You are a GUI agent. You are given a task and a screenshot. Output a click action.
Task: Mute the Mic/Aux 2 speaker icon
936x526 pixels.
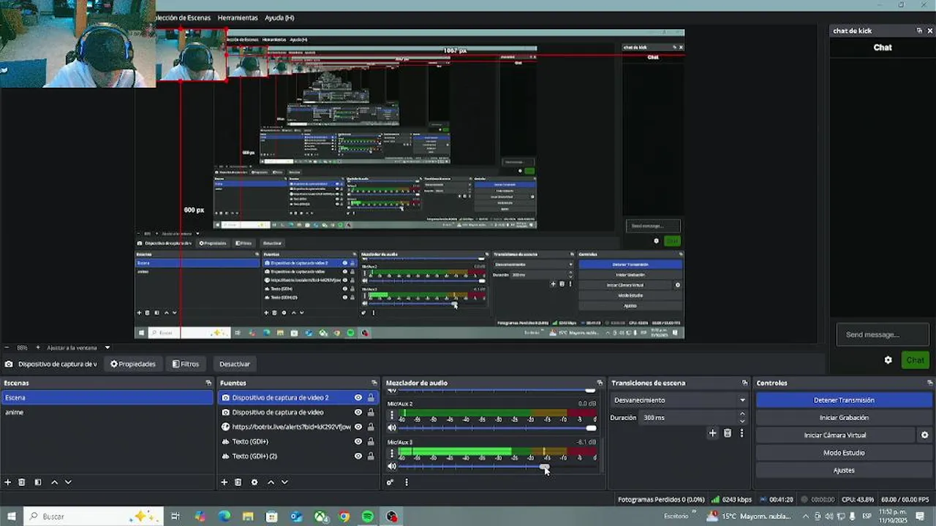[392, 428]
